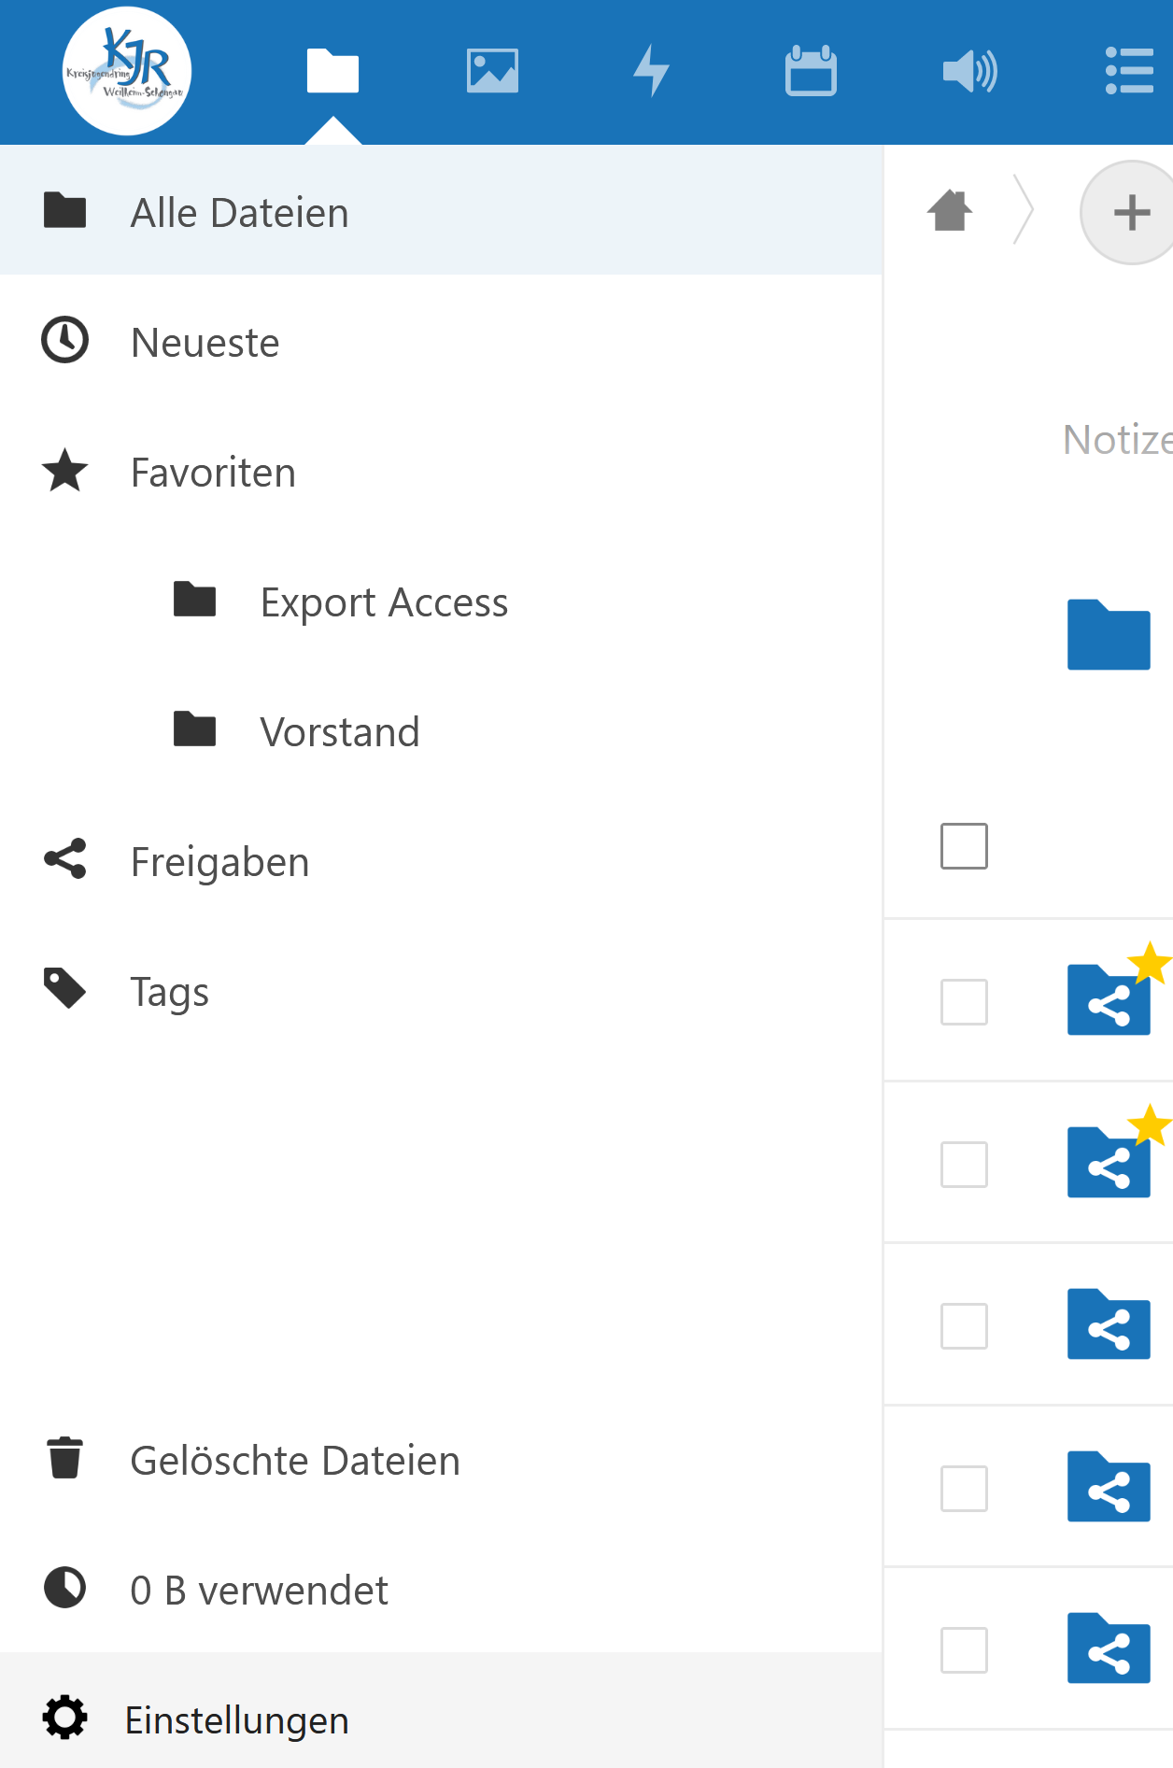Open the Files app folder icon

[332, 71]
